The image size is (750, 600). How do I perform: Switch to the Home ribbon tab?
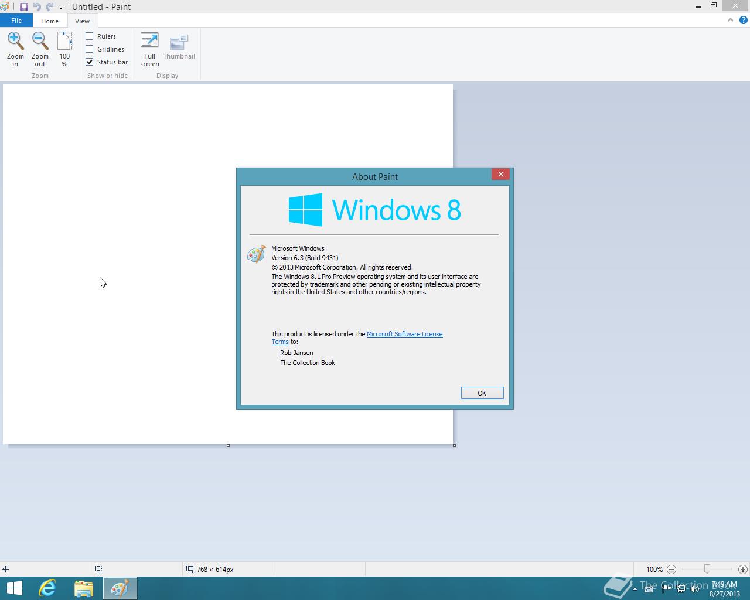[50, 21]
